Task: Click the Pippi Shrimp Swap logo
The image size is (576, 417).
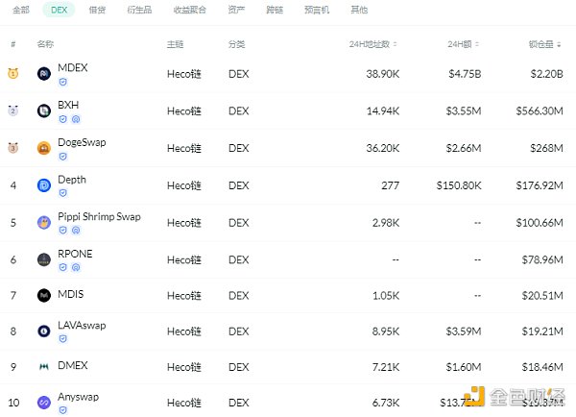Action: tap(43, 223)
